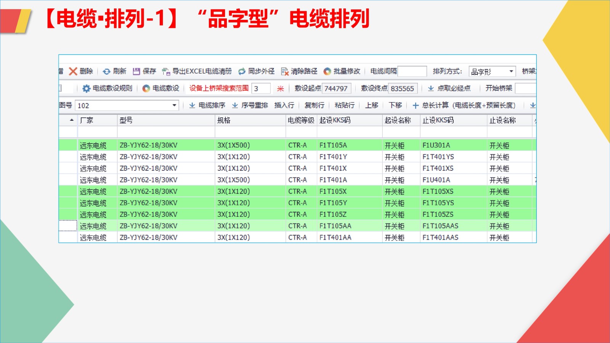Click the batch modify (批量修改) icon
Viewport: 610px width, 343px height.
[327, 71]
